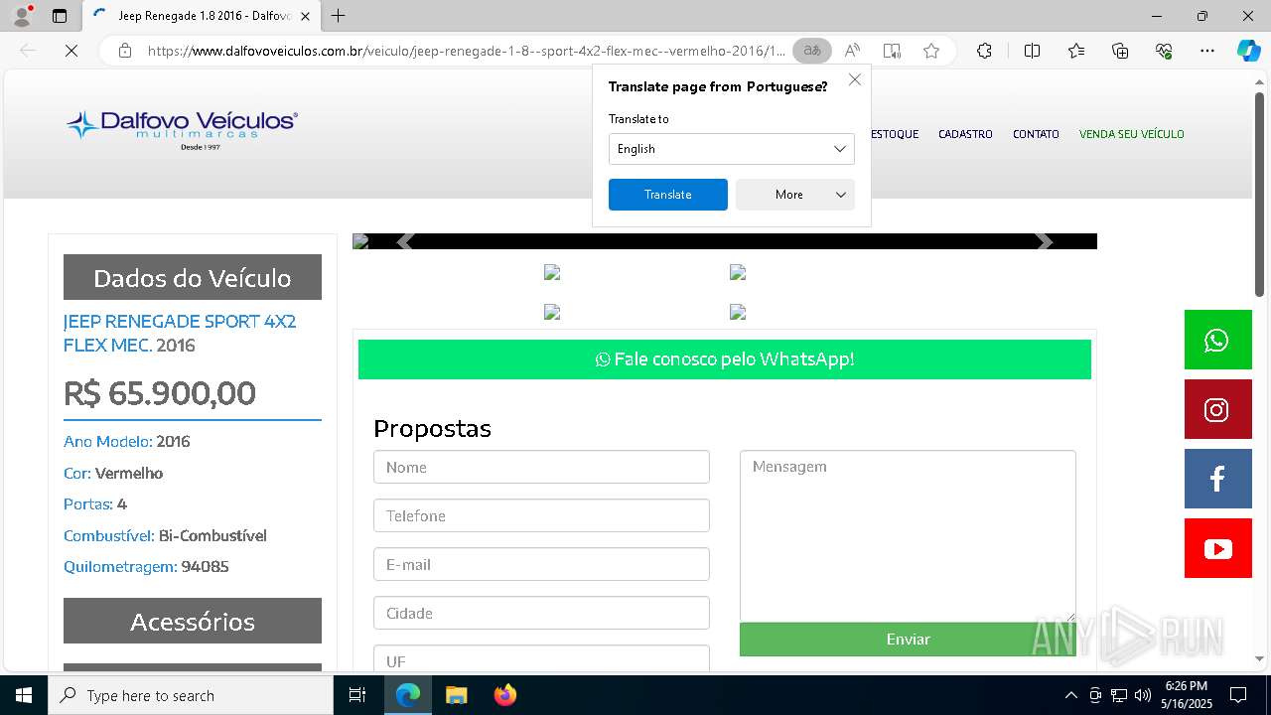View site information lock icon
Image resolution: width=1271 pixels, height=715 pixels.
[125, 51]
